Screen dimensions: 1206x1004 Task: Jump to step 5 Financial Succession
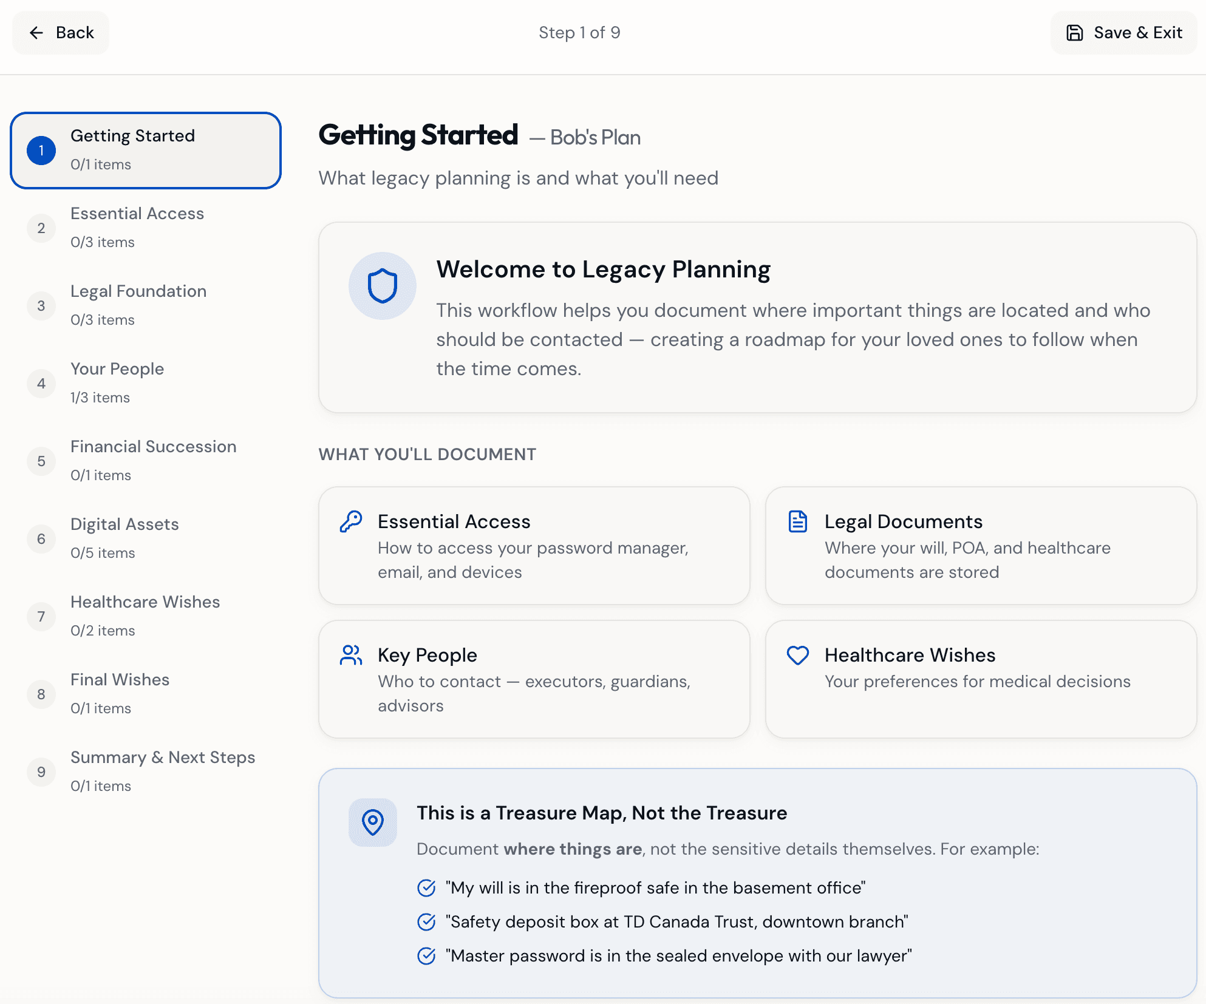click(x=146, y=460)
